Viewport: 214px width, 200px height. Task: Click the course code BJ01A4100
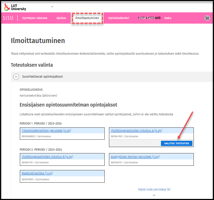pos(116,136)
